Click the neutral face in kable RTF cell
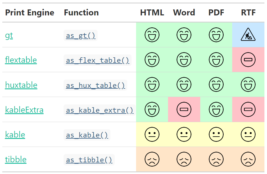Image resolution: width=267 pixels, height=174 pixels. [248, 134]
